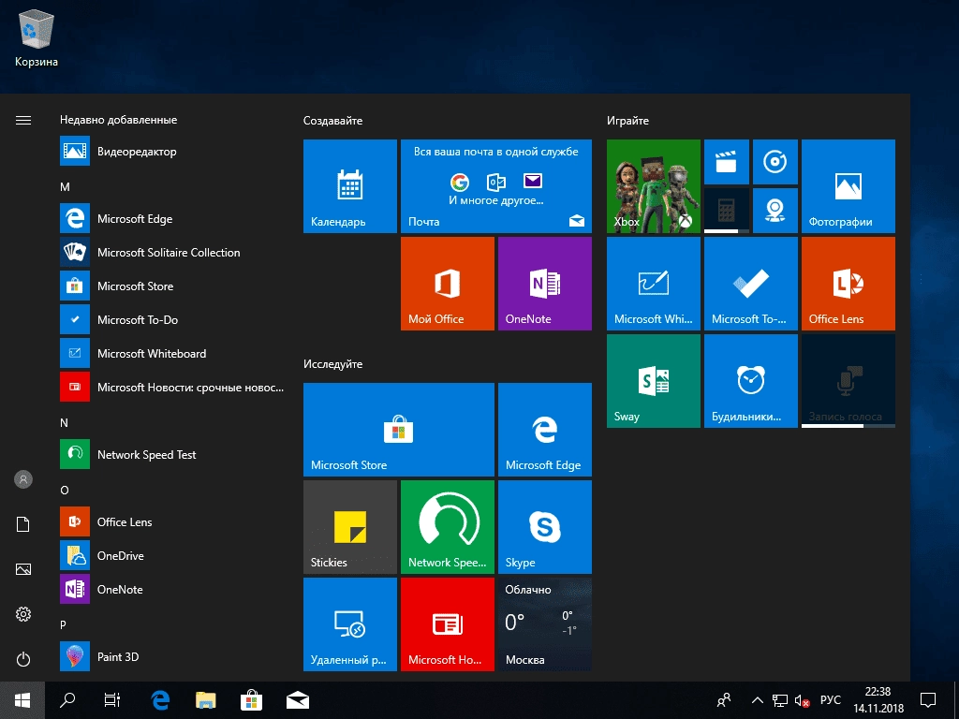Open Settings gear in the Start sidebar
The width and height of the screenshot is (959, 719).
23,614
